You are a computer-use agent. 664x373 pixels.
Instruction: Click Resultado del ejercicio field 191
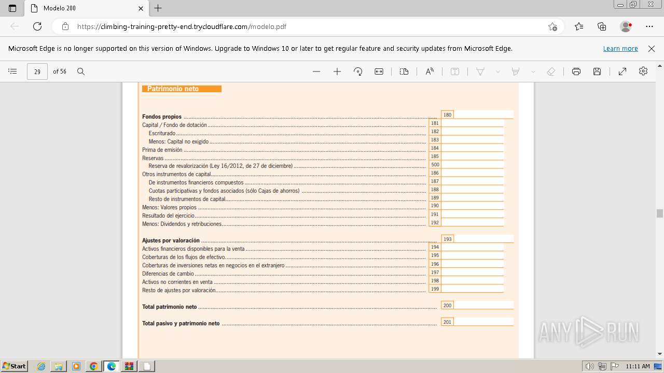pos(472,214)
